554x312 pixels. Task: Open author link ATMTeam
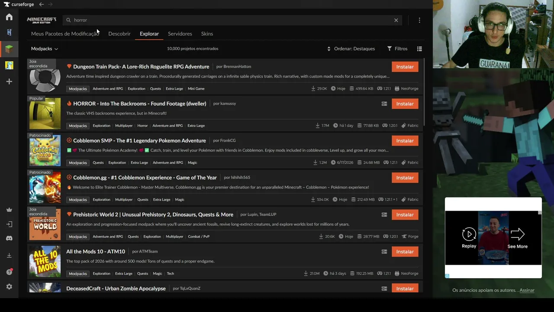(148, 251)
